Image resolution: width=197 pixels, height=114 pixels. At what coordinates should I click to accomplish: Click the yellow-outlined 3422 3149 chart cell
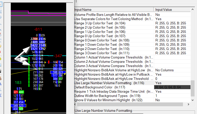[38, 45]
